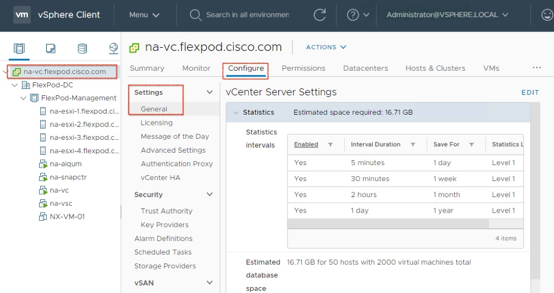The image size is (554, 293).
Task: Click the 30 minutes interval cell
Action: point(370,178)
